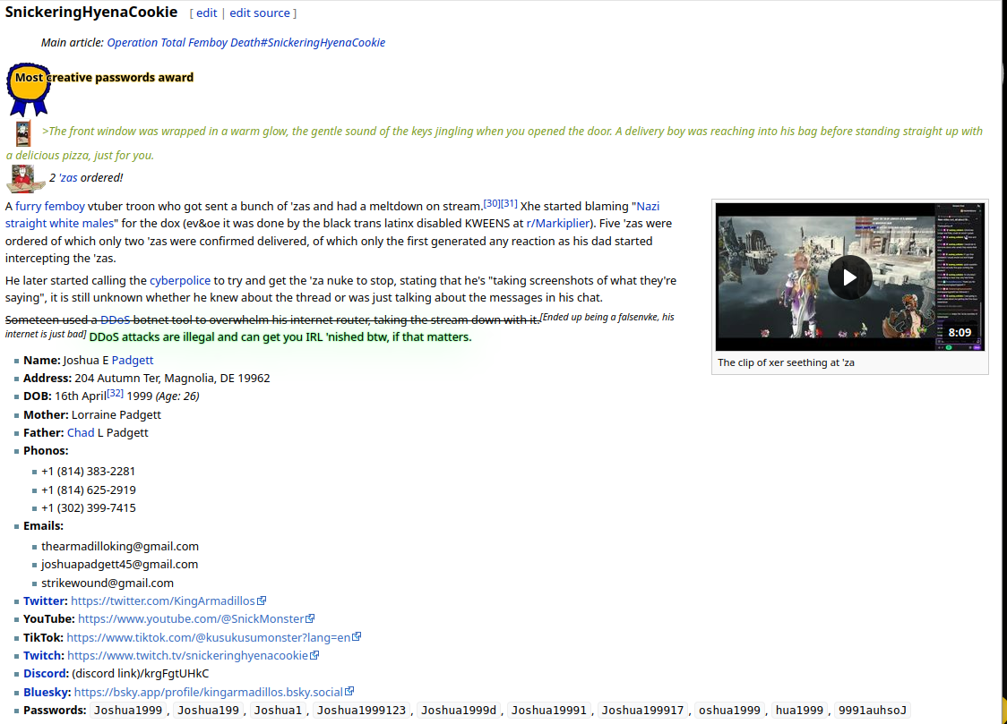Open the Main article link under the heading
This screenshot has height=724, width=1007.
245,42
